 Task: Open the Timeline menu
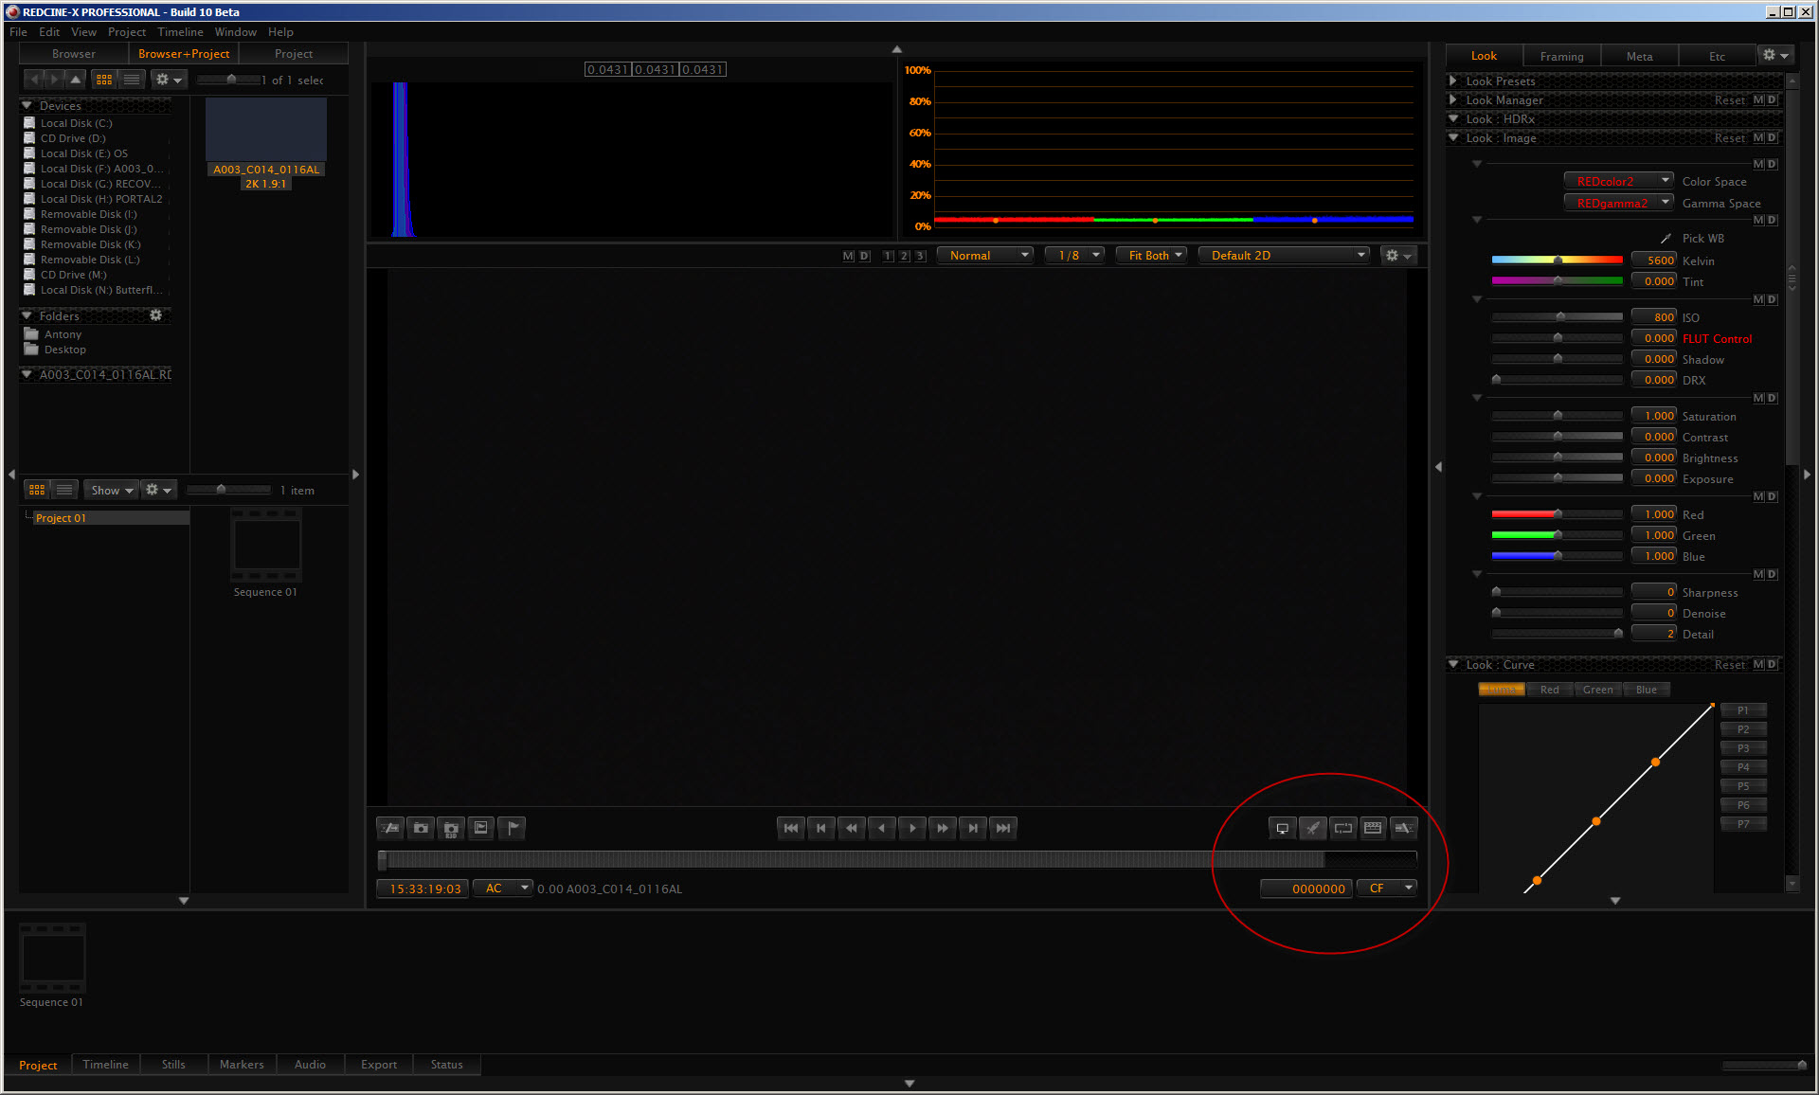click(180, 32)
